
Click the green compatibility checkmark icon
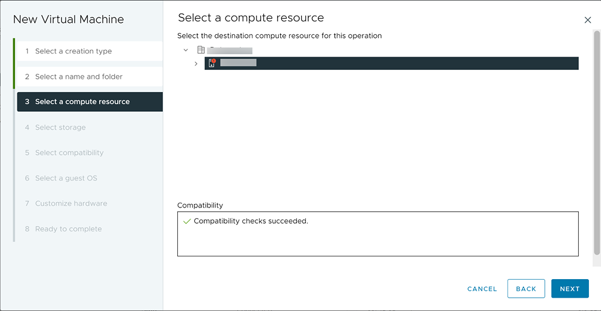[x=187, y=221]
